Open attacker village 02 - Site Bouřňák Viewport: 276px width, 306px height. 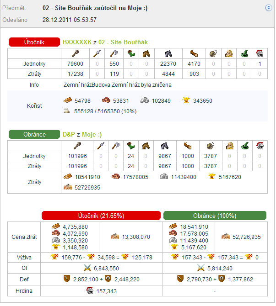click(x=123, y=42)
